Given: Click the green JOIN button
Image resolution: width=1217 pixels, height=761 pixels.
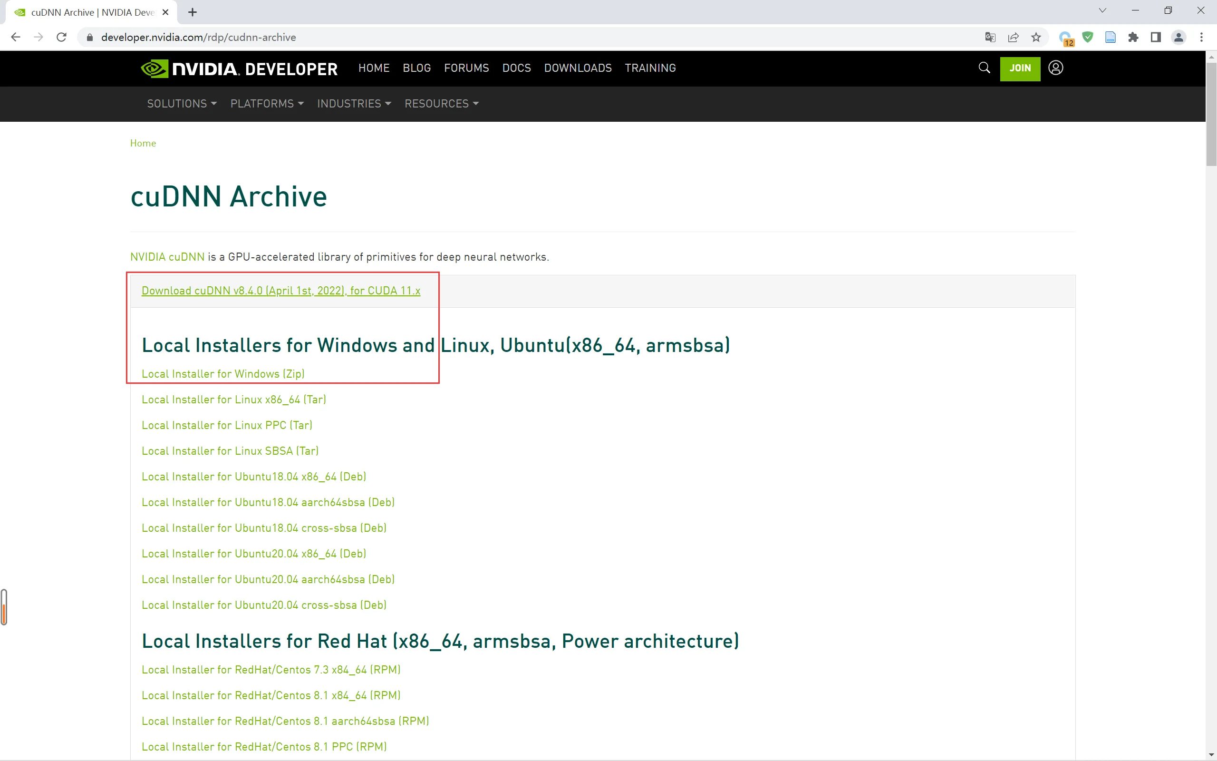Looking at the screenshot, I should pyautogui.click(x=1019, y=68).
